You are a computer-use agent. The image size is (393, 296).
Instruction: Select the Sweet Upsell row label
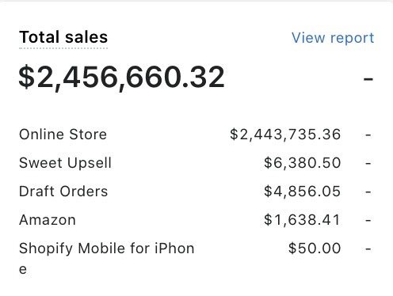pos(65,163)
